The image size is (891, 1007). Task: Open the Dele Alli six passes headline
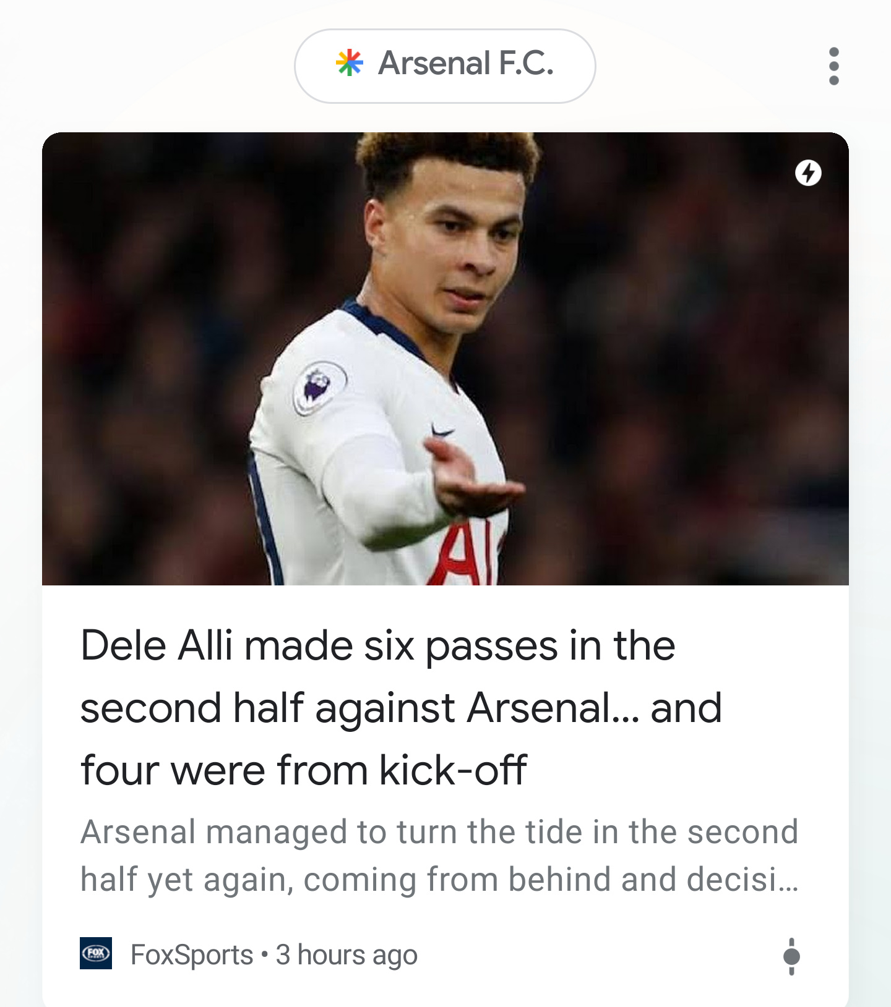[402, 708]
